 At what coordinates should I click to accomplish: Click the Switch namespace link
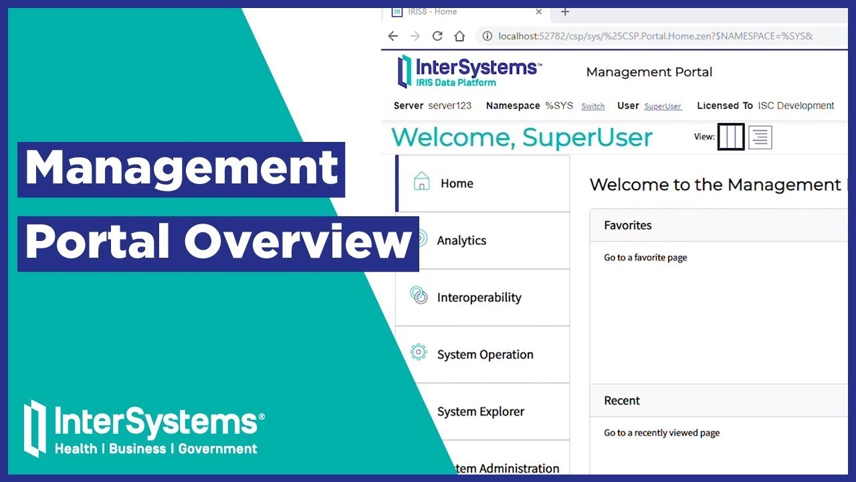coord(593,106)
